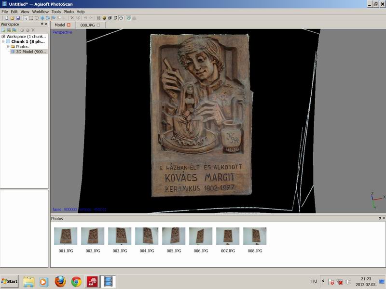Select the 004.JPG photo thumbnail

[x=147, y=236]
